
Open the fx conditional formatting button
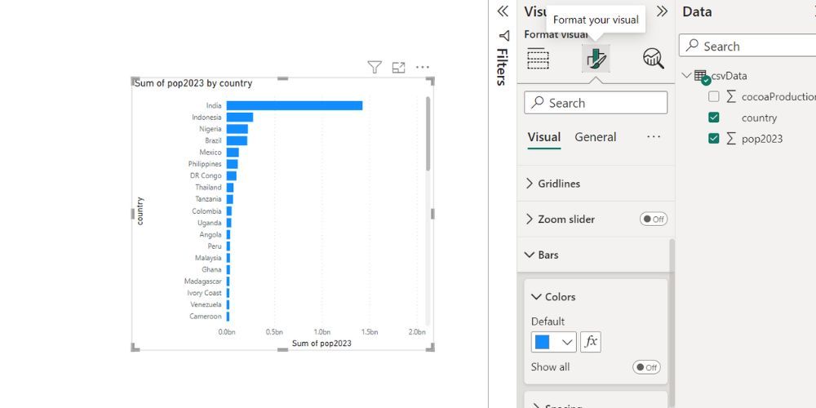point(591,342)
